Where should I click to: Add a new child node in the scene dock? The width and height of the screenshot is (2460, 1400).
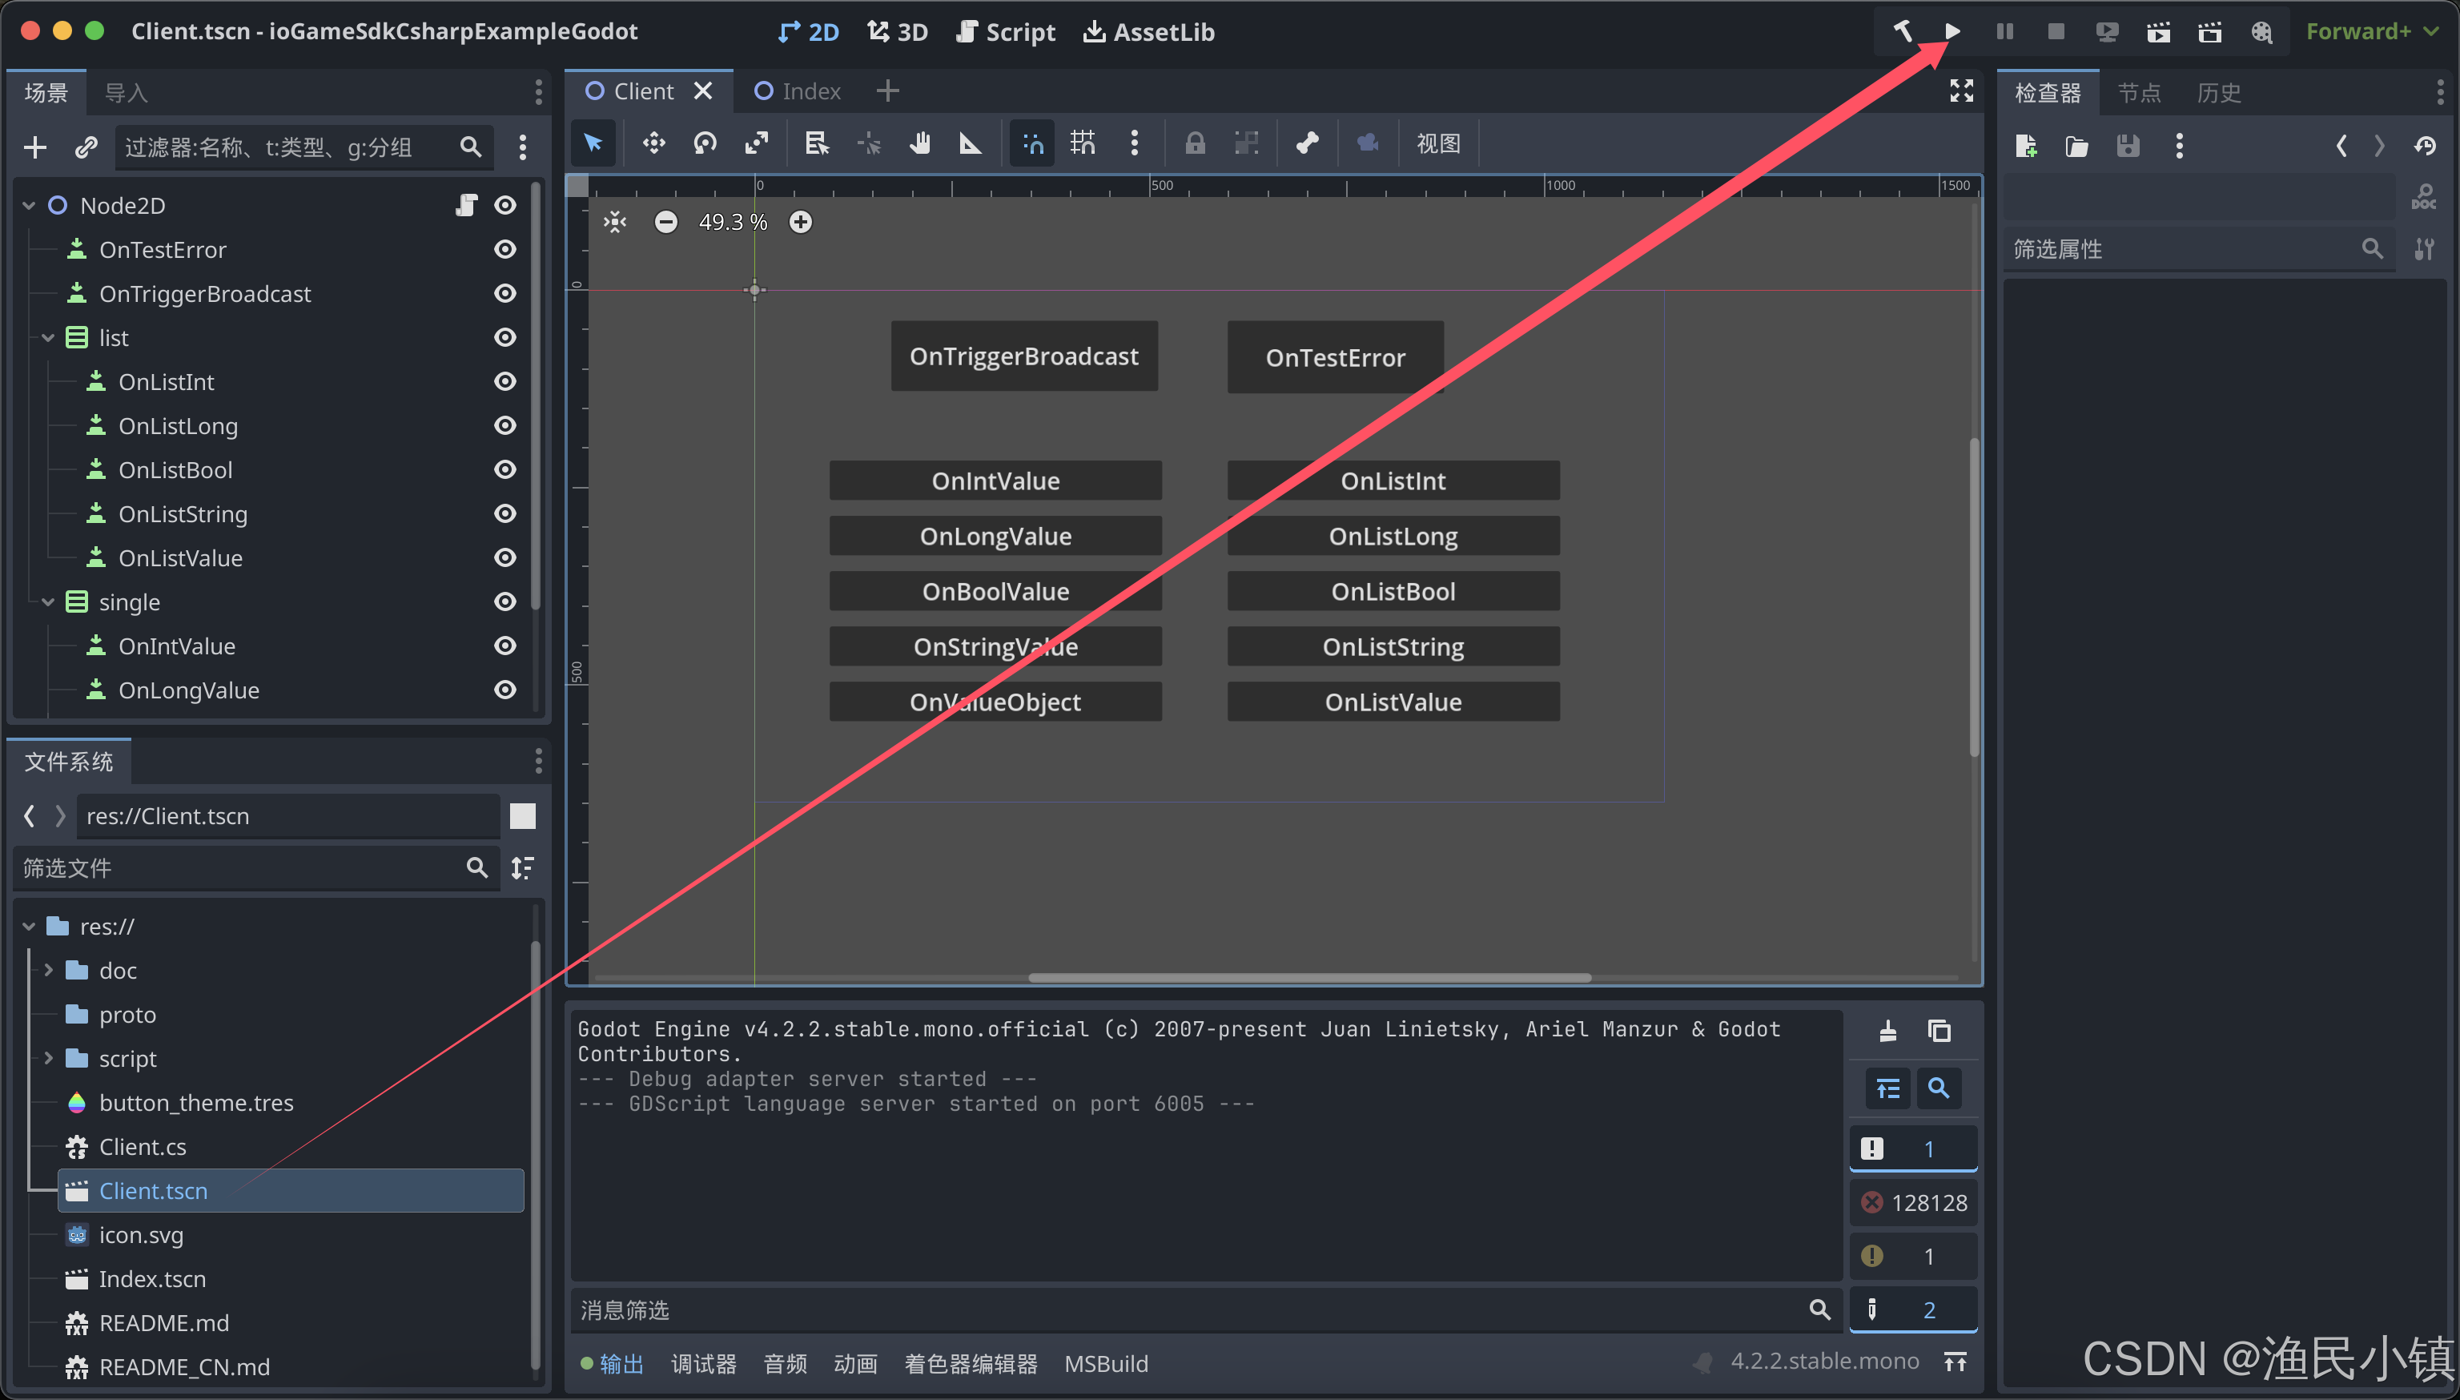34,146
